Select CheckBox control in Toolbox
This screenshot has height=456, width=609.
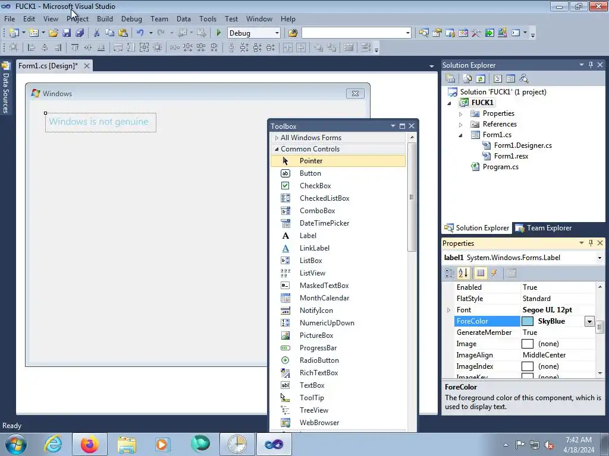tap(338, 186)
